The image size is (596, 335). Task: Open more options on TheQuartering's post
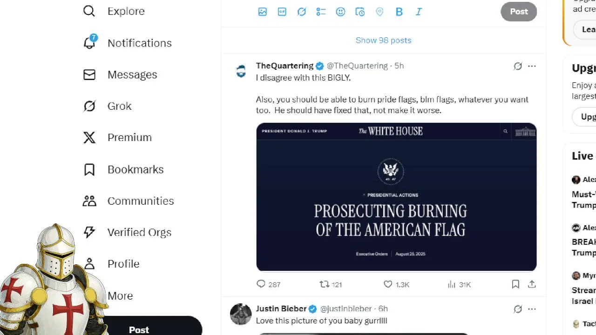pyautogui.click(x=532, y=66)
